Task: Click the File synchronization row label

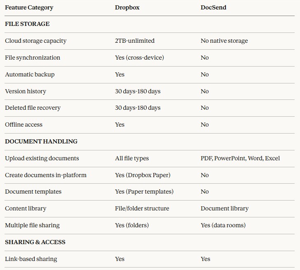Action: coord(33,58)
